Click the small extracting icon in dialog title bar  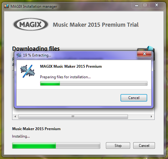coord(19,55)
